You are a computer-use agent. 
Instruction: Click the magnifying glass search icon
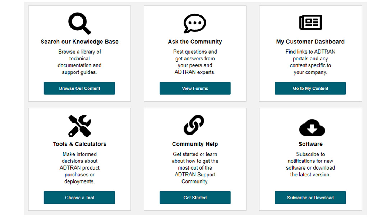[79, 23]
